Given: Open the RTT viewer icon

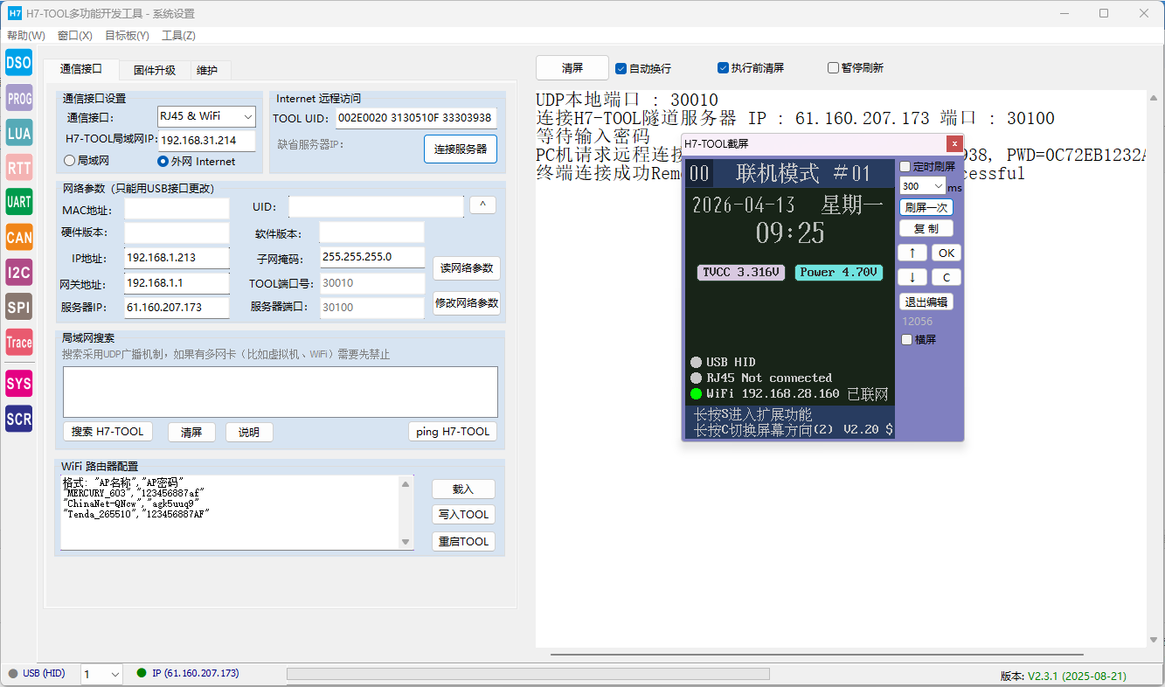Looking at the screenshot, I should 18,167.
